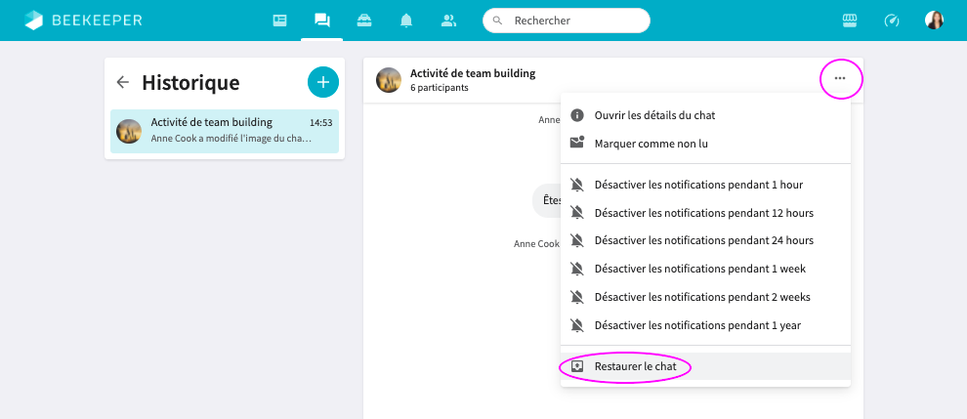Open the dashboard gauge icon

(891, 21)
